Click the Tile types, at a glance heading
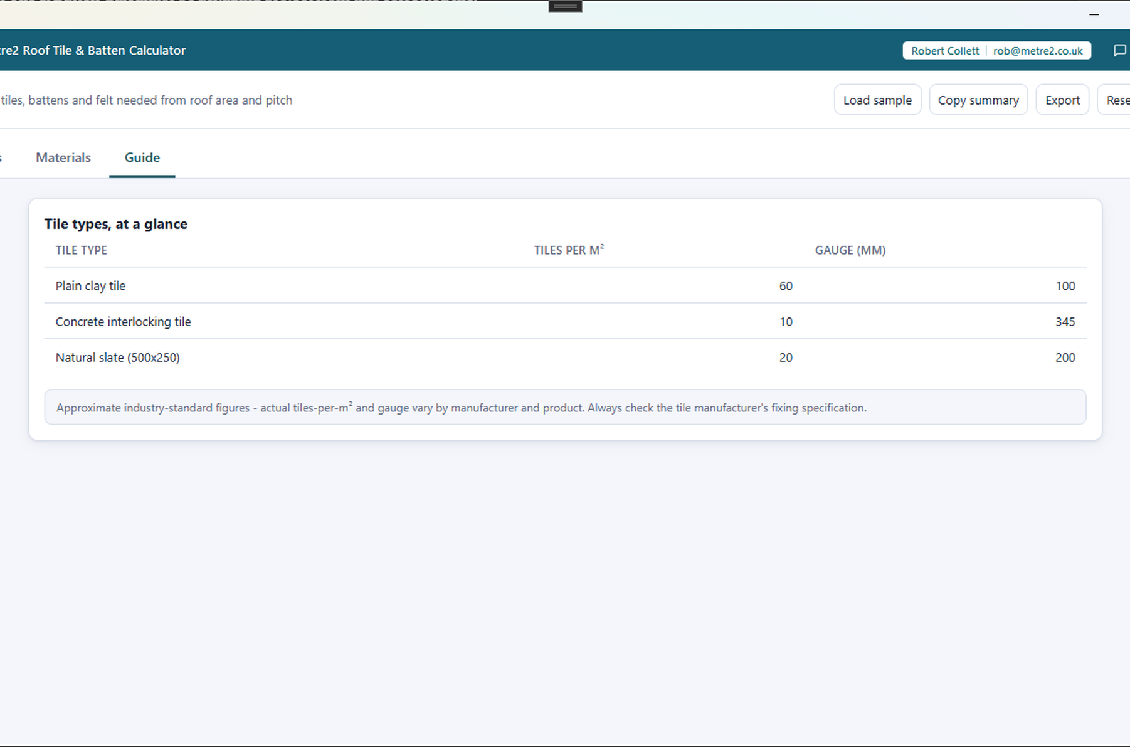The image size is (1130, 747). click(x=115, y=224)
